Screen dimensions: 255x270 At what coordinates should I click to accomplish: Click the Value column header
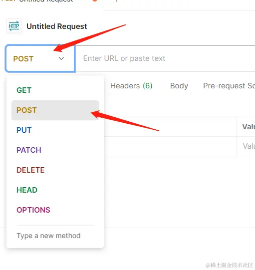click(249, 127)
